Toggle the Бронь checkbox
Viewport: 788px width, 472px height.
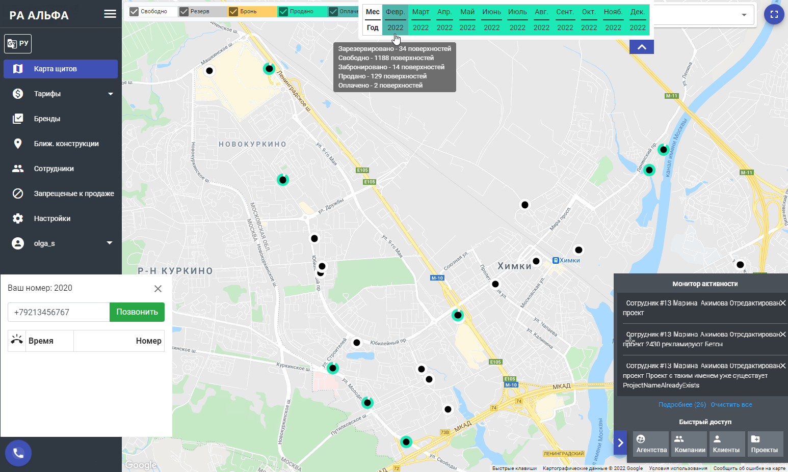point(233,11)
